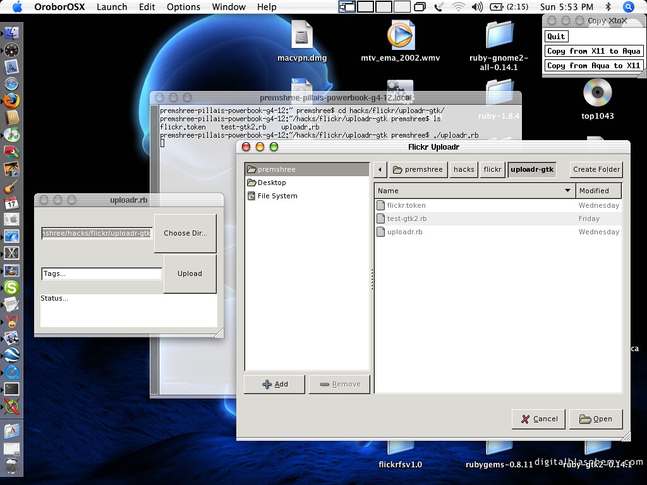Open Google Earth from the dock
647x485 pixels.
(x=11, y=355)
